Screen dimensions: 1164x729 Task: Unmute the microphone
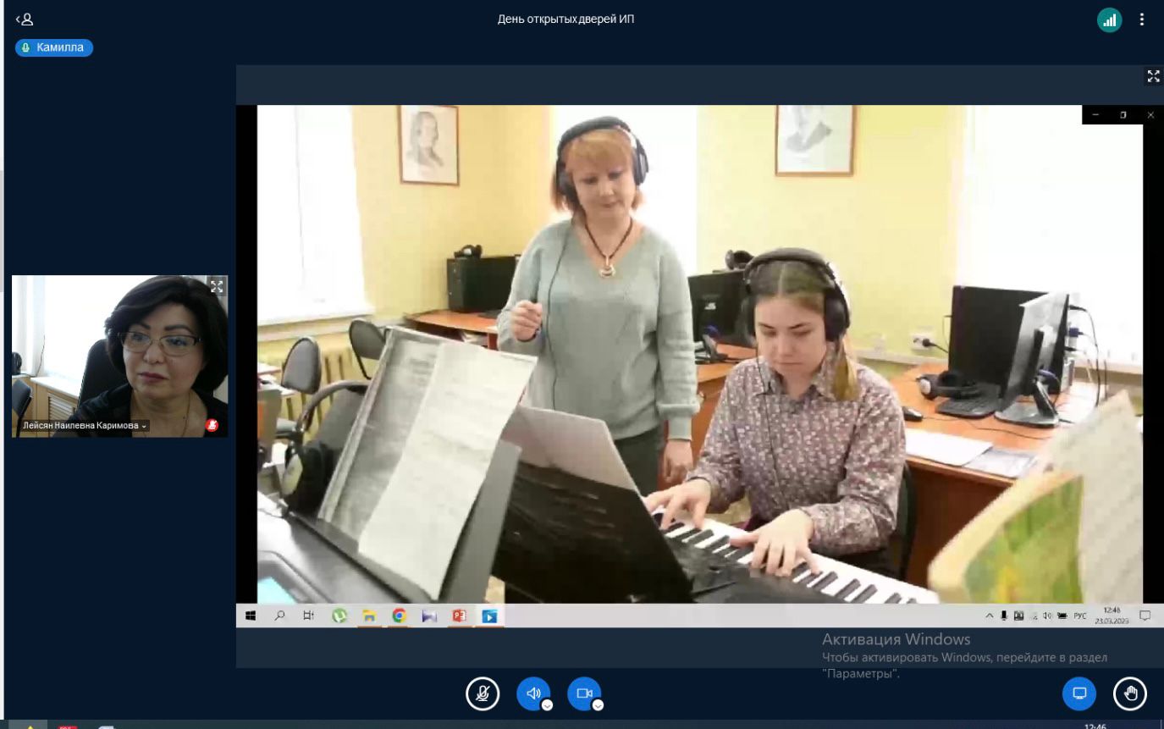click(483, 694)
